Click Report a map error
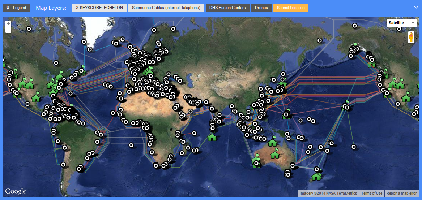The width and height of the screenshot is (422, 200). [401, 193]
